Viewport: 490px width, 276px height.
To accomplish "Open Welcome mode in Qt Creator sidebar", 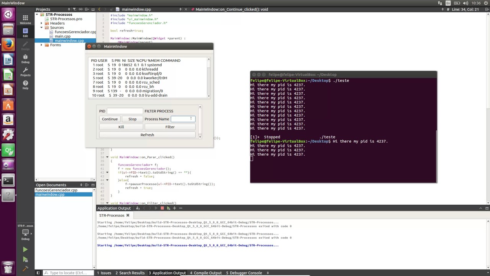I will [25, 20].
